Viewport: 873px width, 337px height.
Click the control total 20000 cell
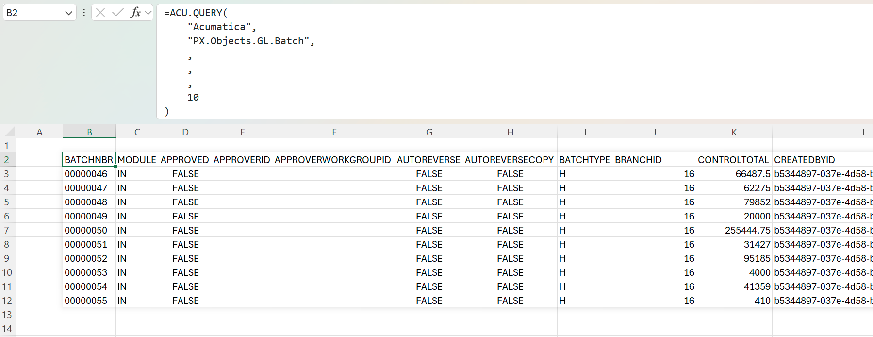734,216
